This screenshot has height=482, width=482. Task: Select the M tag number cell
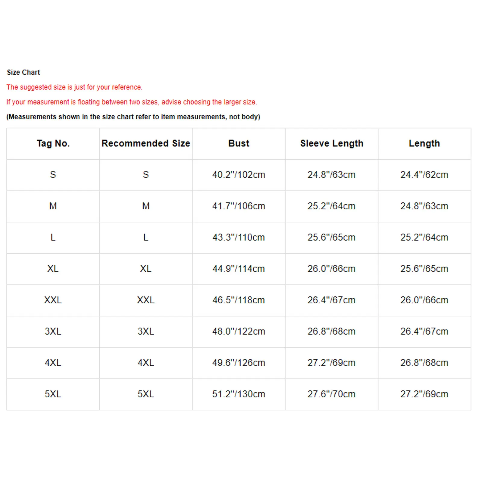pos(53,206)
